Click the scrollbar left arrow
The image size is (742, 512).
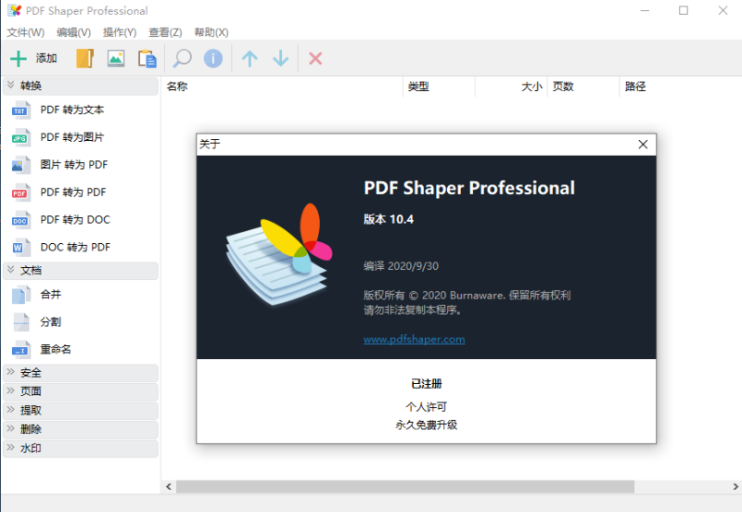[x=169, y=486]
